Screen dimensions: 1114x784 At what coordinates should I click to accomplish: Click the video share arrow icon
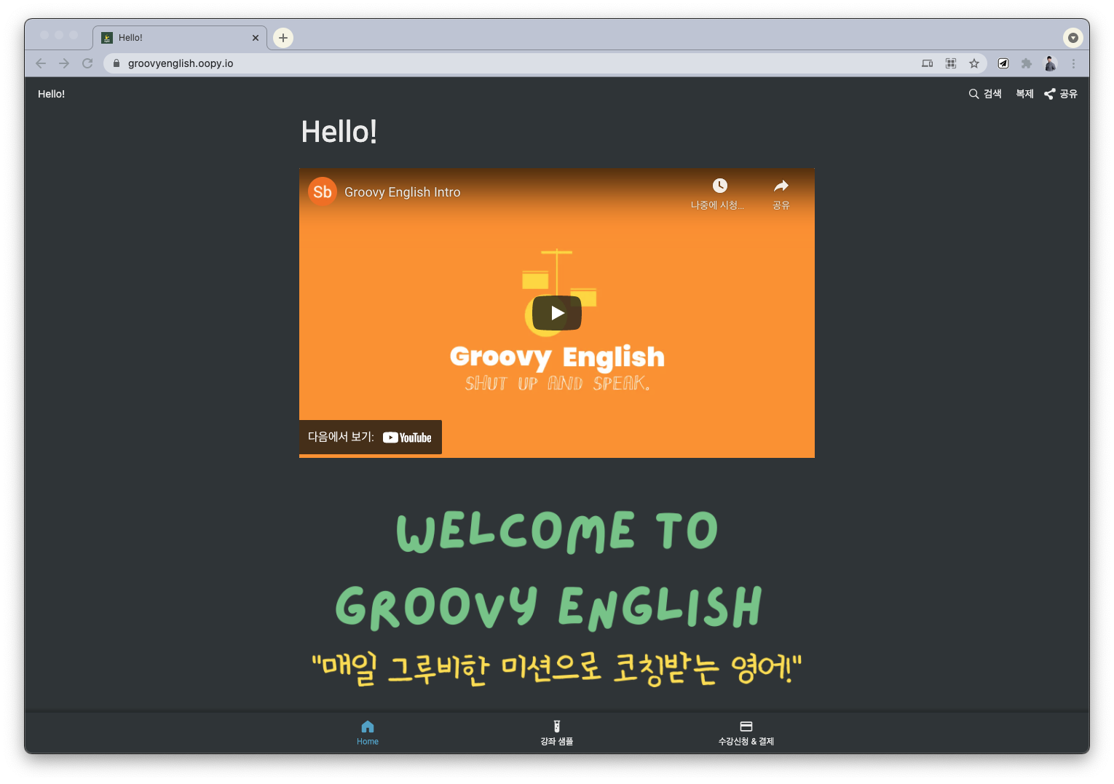pyautogui.click(x=781, y=186)
